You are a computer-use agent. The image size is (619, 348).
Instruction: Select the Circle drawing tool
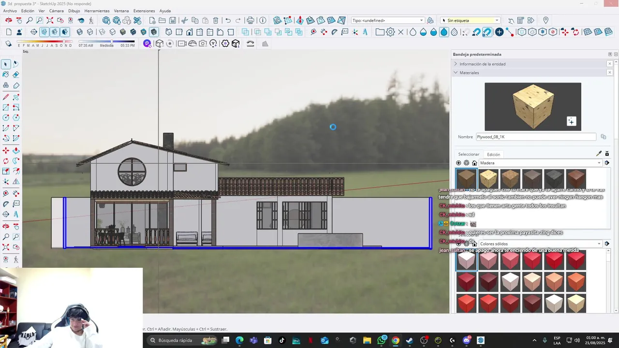[x=6, y=117]
